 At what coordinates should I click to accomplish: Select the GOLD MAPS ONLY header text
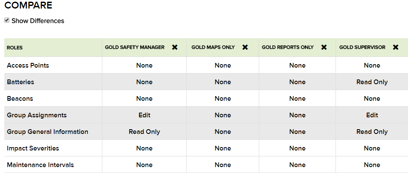(213, 47)
